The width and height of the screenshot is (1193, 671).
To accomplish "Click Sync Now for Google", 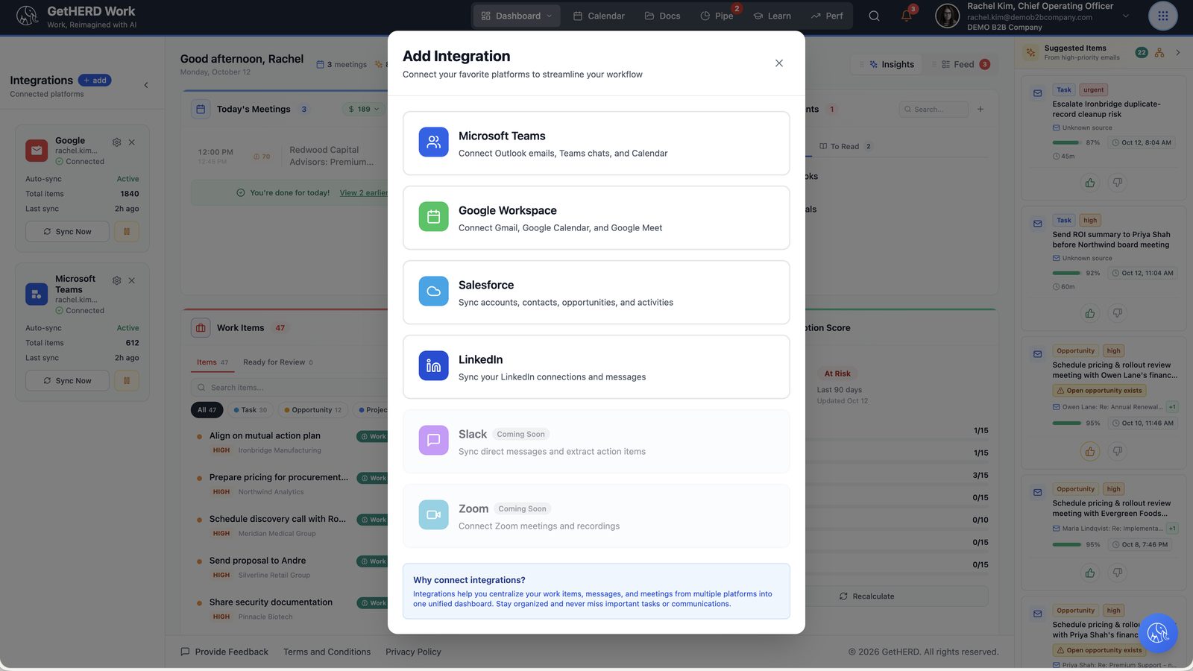I will click(x=68, y=232).
